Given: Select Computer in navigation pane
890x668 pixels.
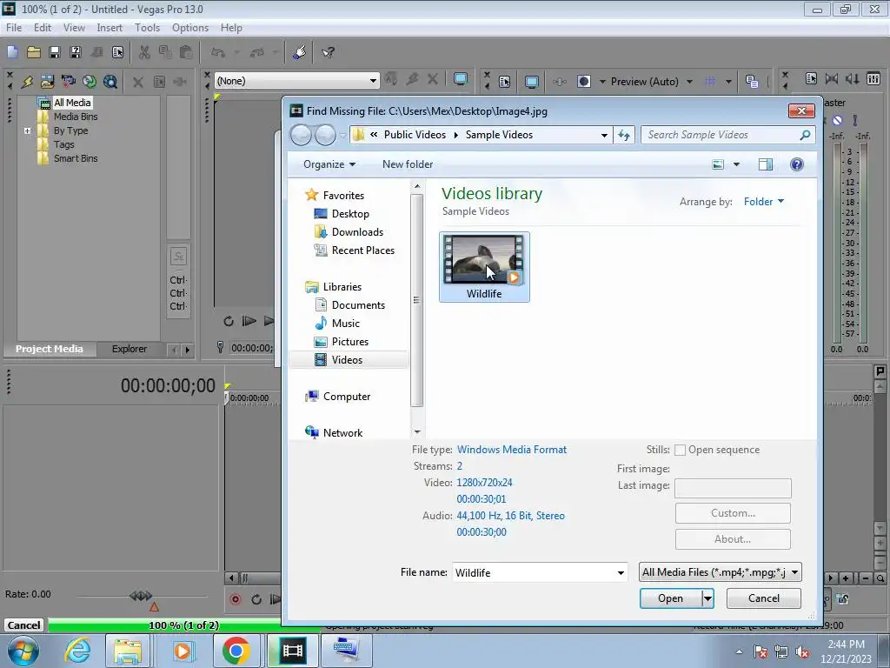Looking at the screenshot, I should coord(346,397).
